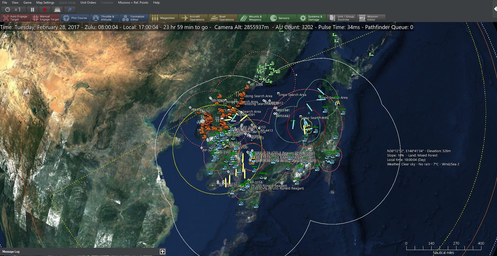
Task: Open the Aircraft Operations panel
Action: click(x=193, y=18)
